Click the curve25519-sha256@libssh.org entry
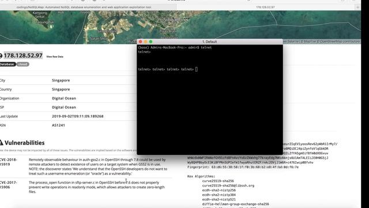Viewport: 369px width, 208px height. coord(228,185)
